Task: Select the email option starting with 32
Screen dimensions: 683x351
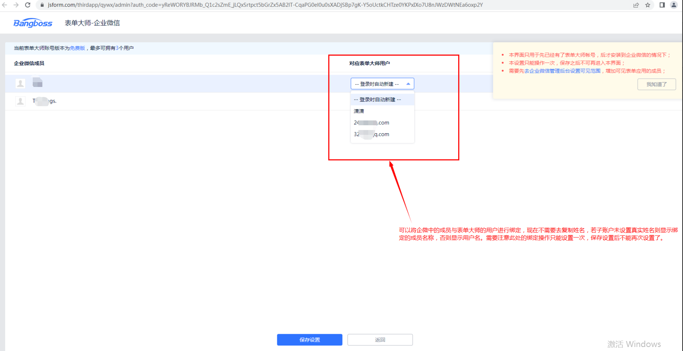Action: tap(371, 134)
